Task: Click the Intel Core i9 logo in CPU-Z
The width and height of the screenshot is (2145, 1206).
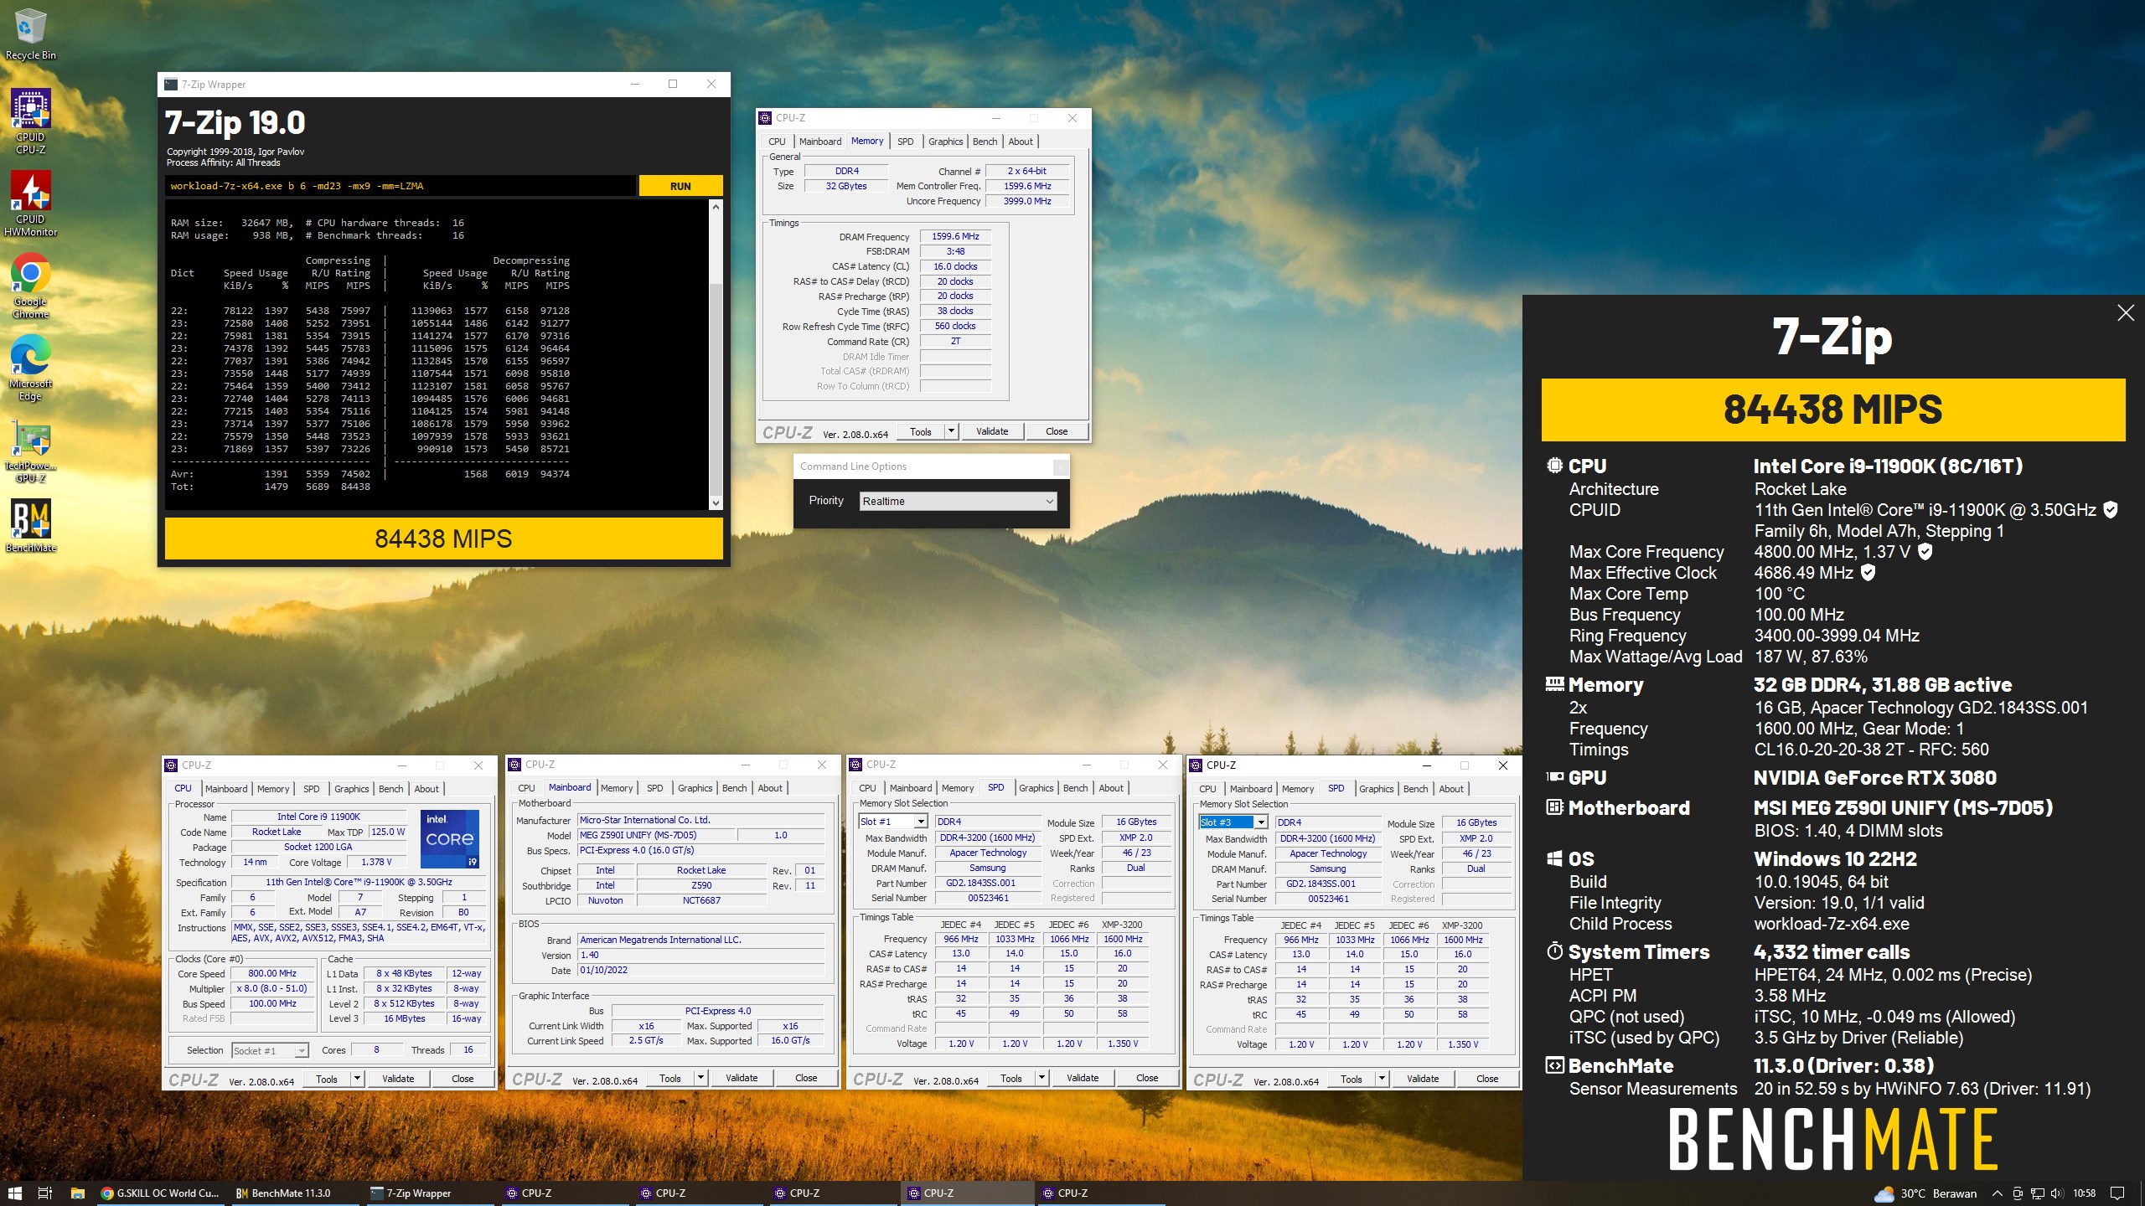Action: point(450,838)
